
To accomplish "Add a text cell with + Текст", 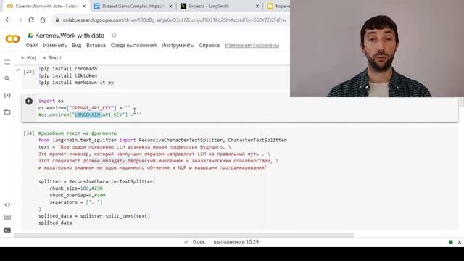I will [x=52, y=58].
